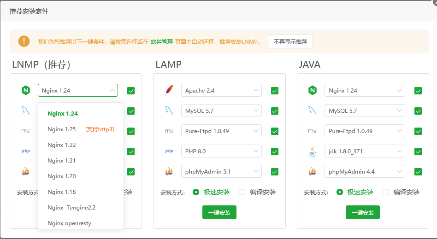Uncheck the MySQL 5.7 checkbox in LAMP
437x239 pixels.
click(x=275, y=111)
